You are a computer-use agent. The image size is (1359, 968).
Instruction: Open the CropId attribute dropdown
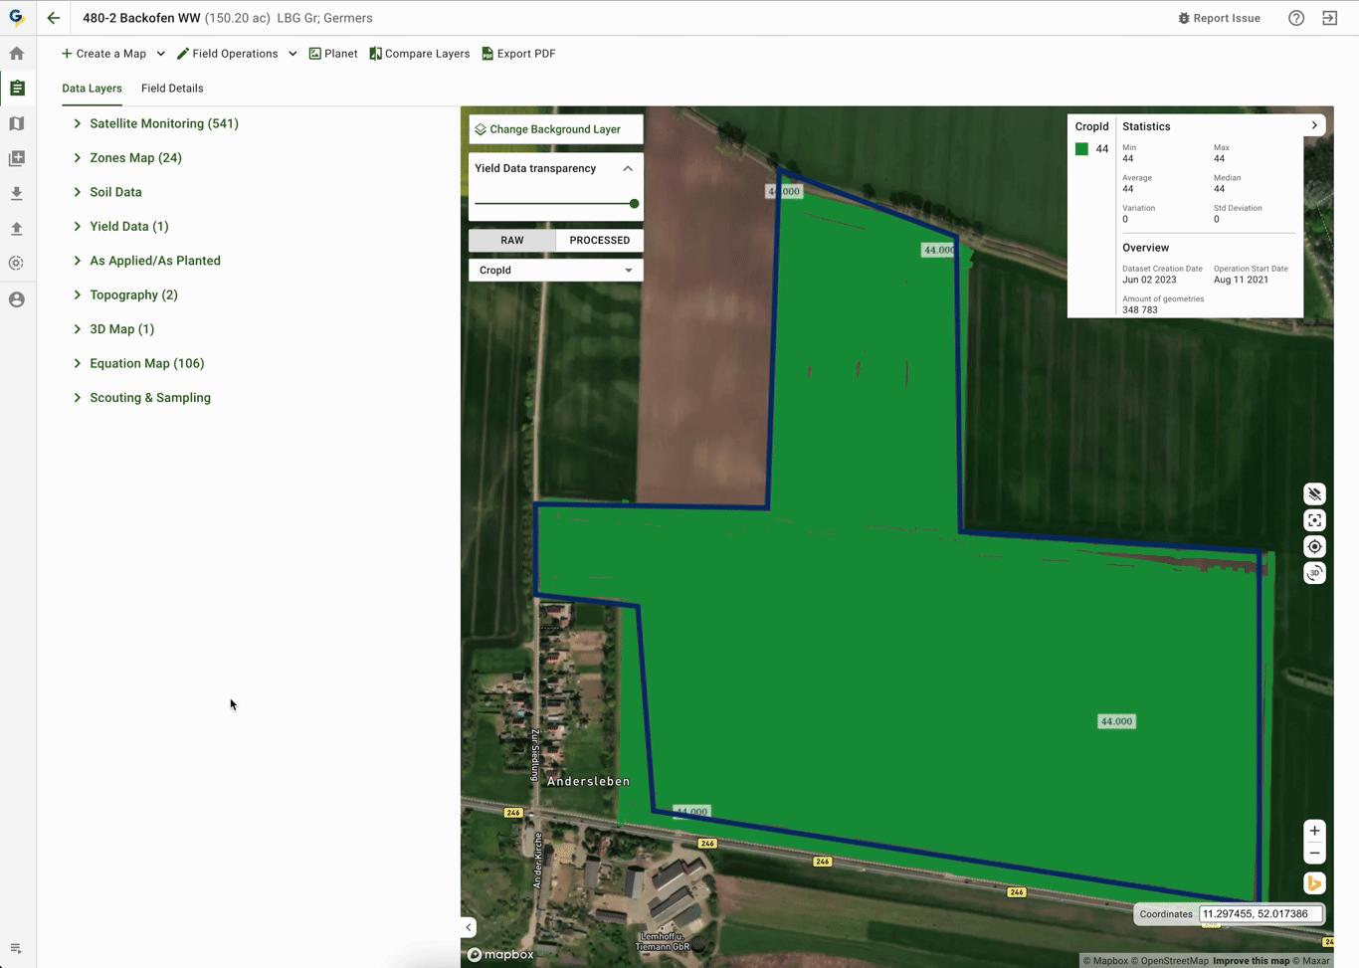click(x=555, y=271)
